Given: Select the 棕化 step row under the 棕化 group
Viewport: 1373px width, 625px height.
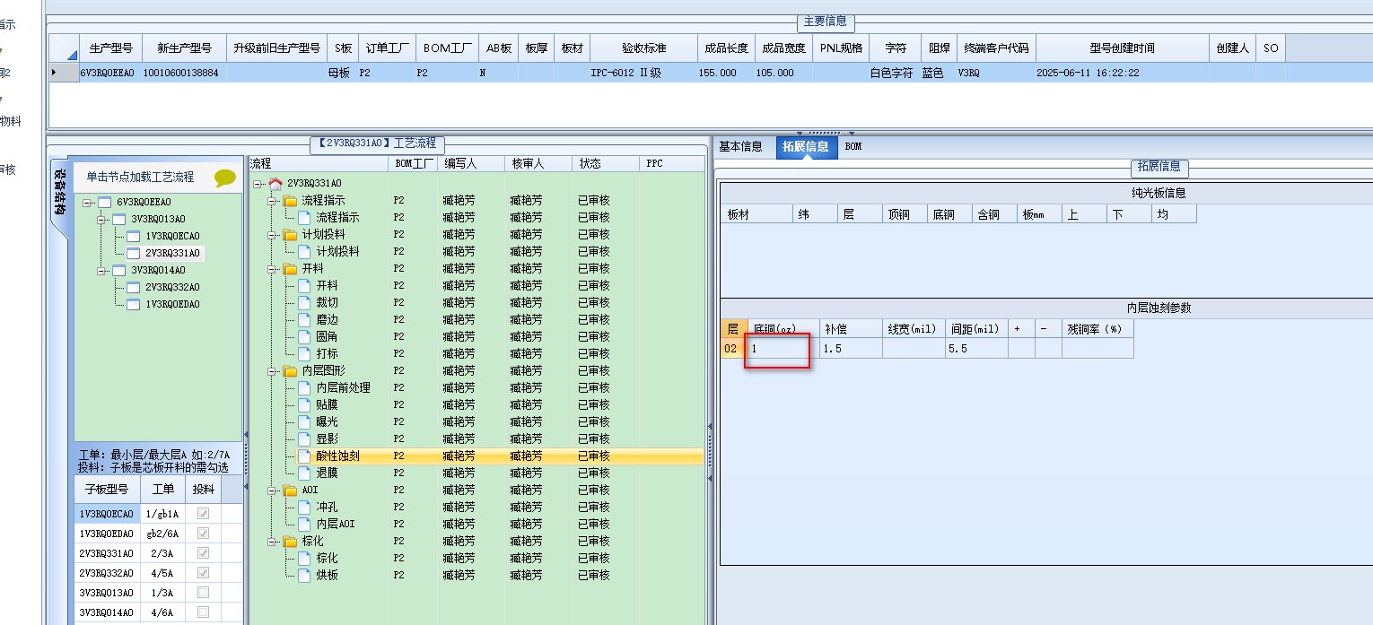Looking at the screenshot, I should click(328, 558).
